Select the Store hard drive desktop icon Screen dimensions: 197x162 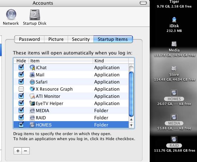point(174,68)
